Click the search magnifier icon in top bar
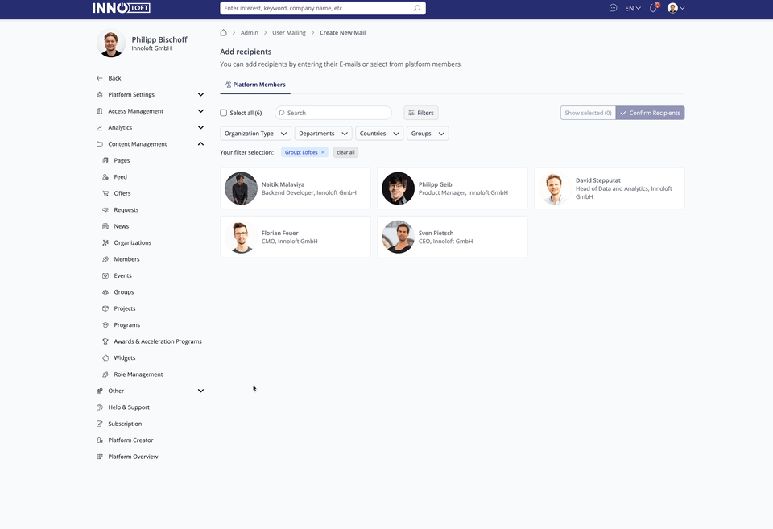This screenshot has width=773, height=529. (x=417, y=8)
